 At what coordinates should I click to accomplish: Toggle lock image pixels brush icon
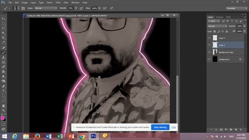pyautogui.click(x=219, y=31)
